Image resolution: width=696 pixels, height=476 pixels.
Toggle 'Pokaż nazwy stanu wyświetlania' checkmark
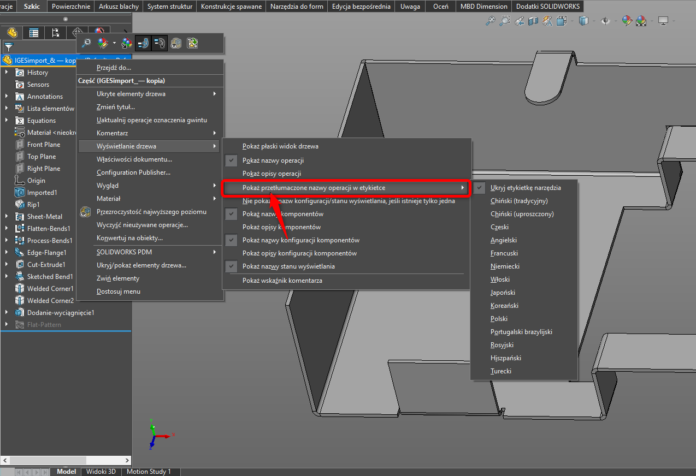(232, 266)
